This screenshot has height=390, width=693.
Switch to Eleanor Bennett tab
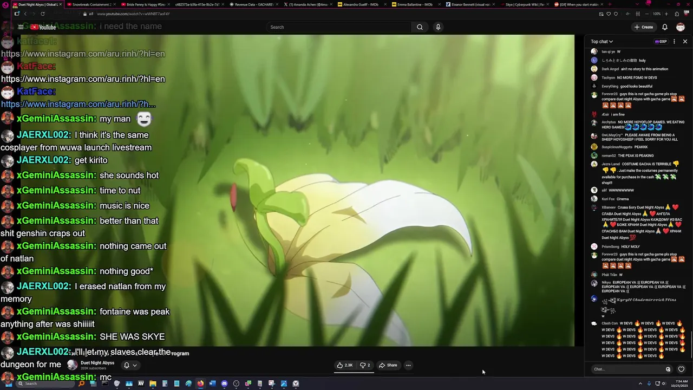pos(470,4)
